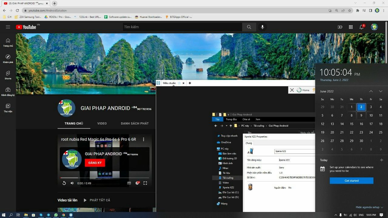Open the Windows Start menu
This screenshot has height=218, width=388.
[x=4, y=215]
